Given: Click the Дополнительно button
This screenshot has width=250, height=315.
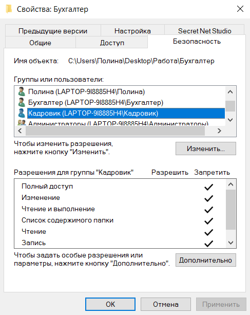Looking at the screenshot, I should [x=206, y=260].
